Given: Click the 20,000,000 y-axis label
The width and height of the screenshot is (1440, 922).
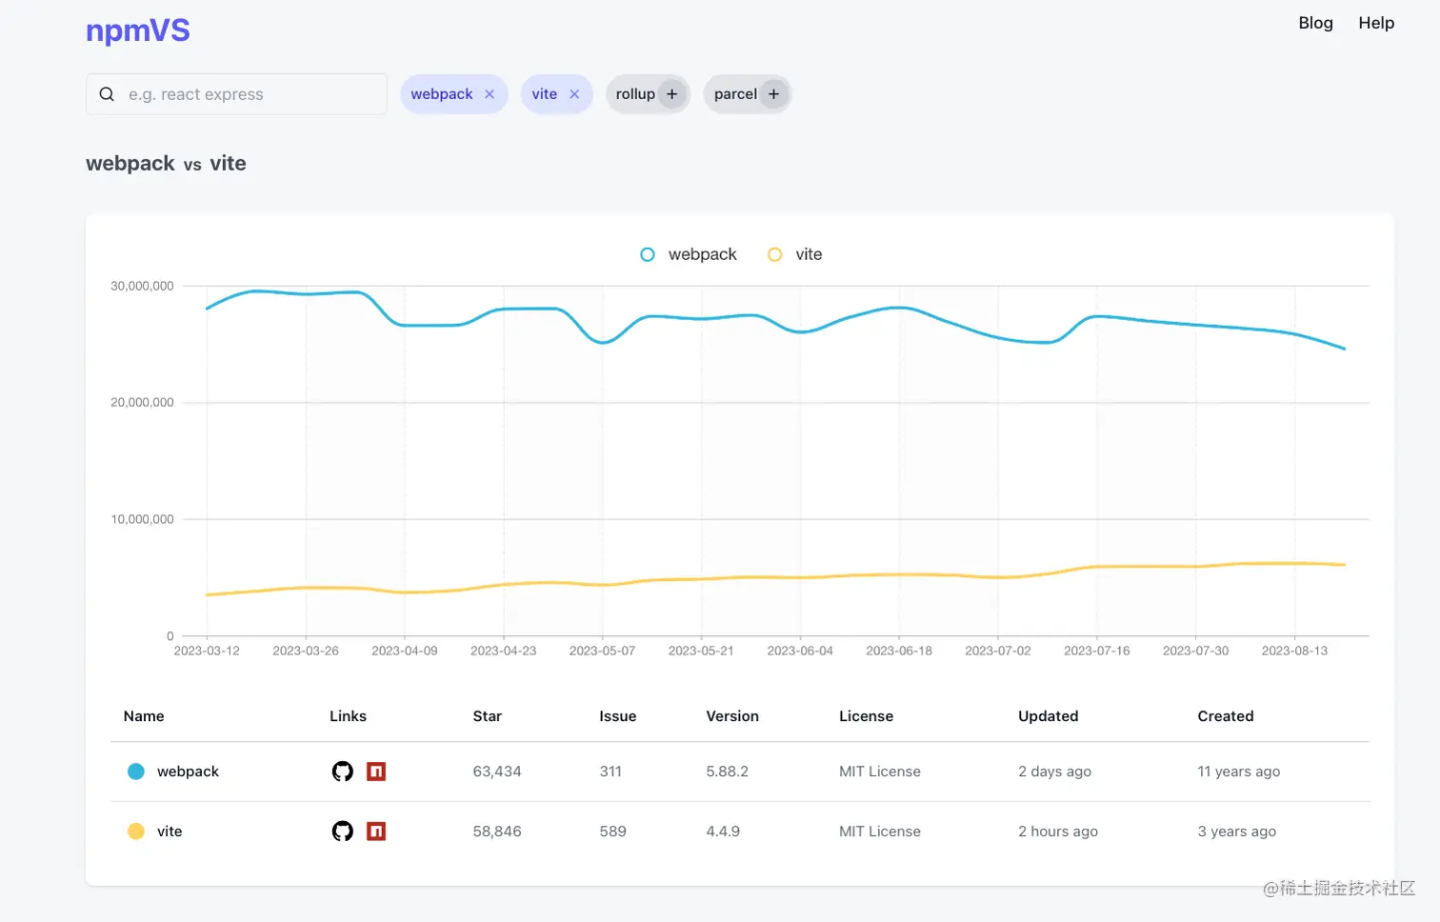Looking at the screenshot, I should click(142, 403).
